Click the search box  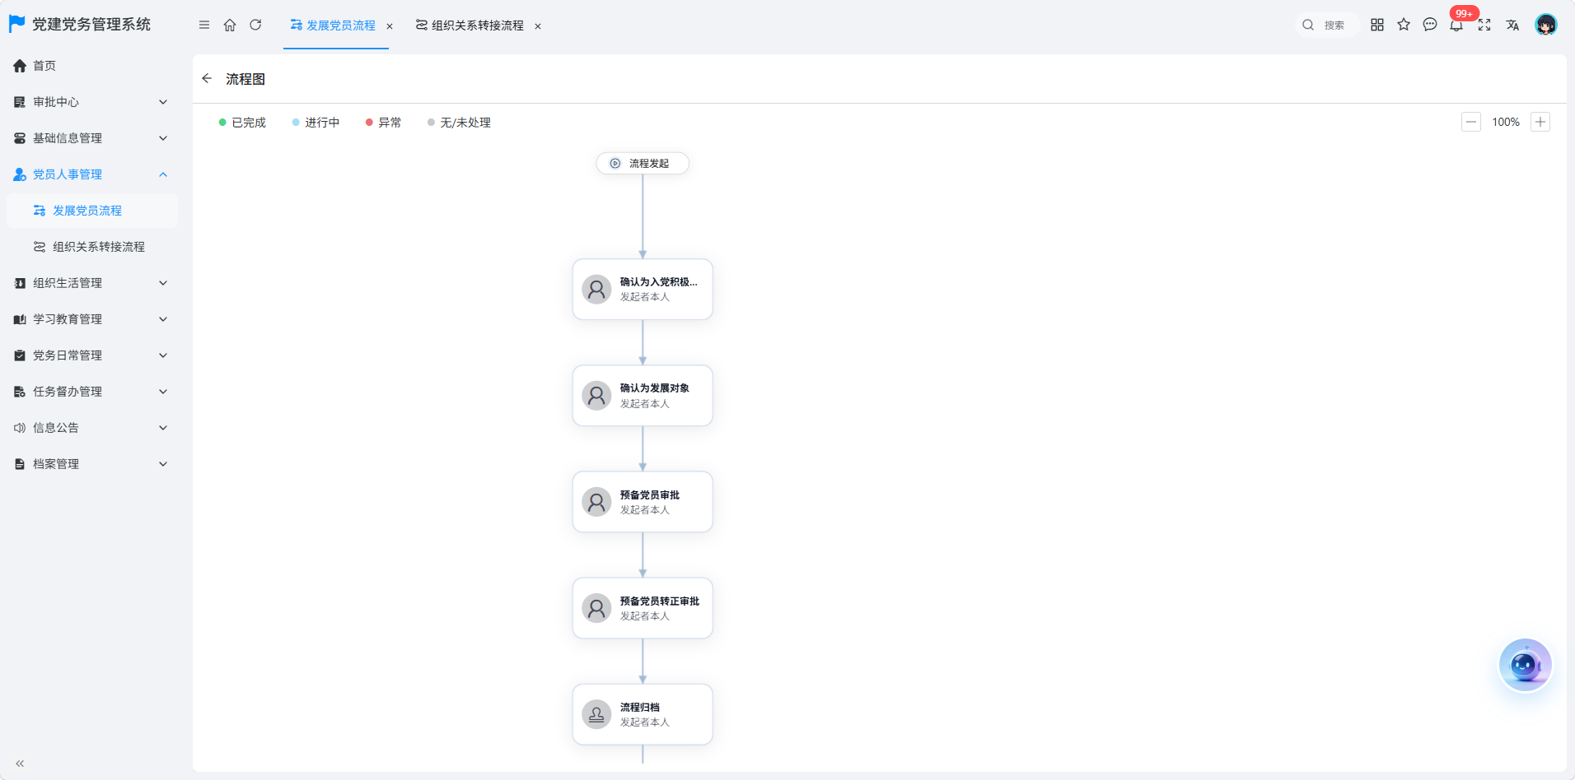pyautogui.click(x=1326, y=25)
